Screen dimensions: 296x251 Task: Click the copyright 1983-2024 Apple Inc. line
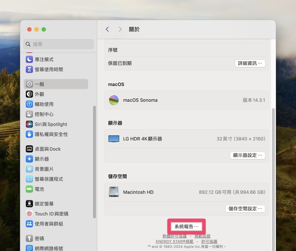tap(186, 247)
